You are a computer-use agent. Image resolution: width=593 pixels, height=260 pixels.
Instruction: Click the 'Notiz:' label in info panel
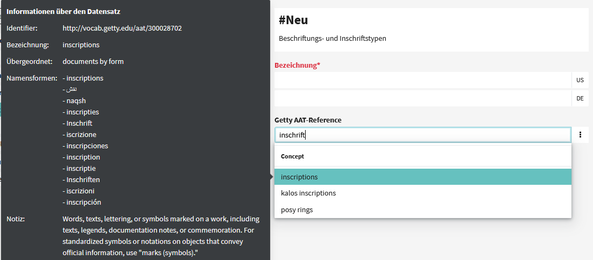point(16,219)
